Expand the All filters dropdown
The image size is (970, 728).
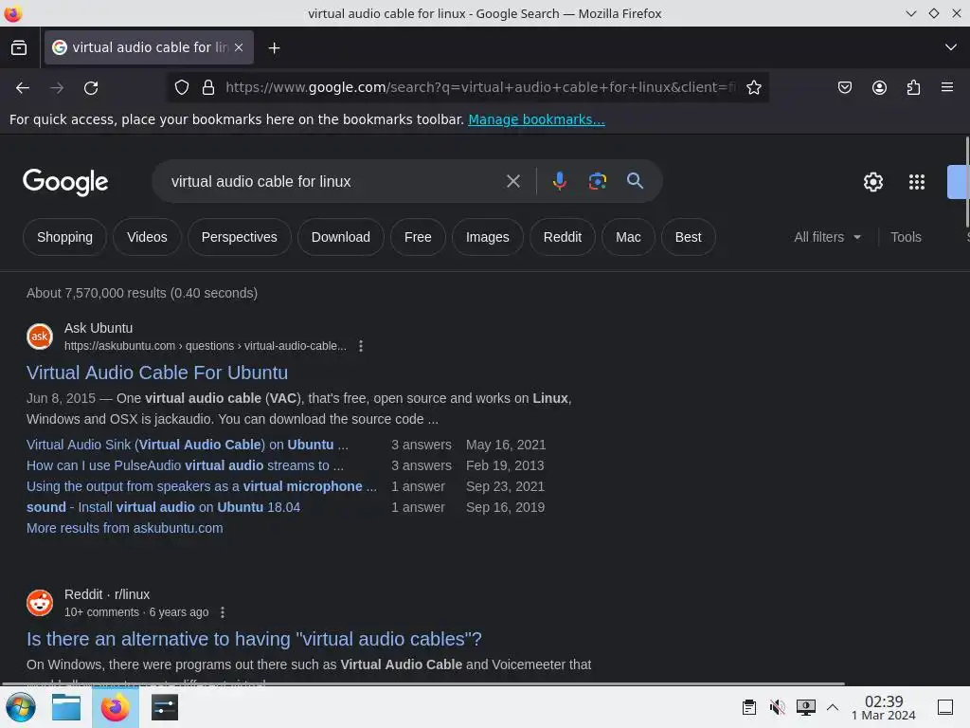coord(827,237)
